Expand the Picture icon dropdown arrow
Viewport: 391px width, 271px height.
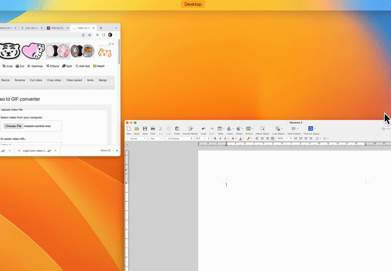(x=252, y=128)
